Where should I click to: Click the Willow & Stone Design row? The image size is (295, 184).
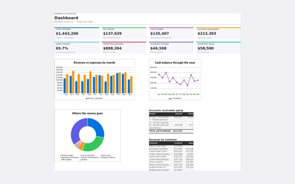[x=171, y=165]
